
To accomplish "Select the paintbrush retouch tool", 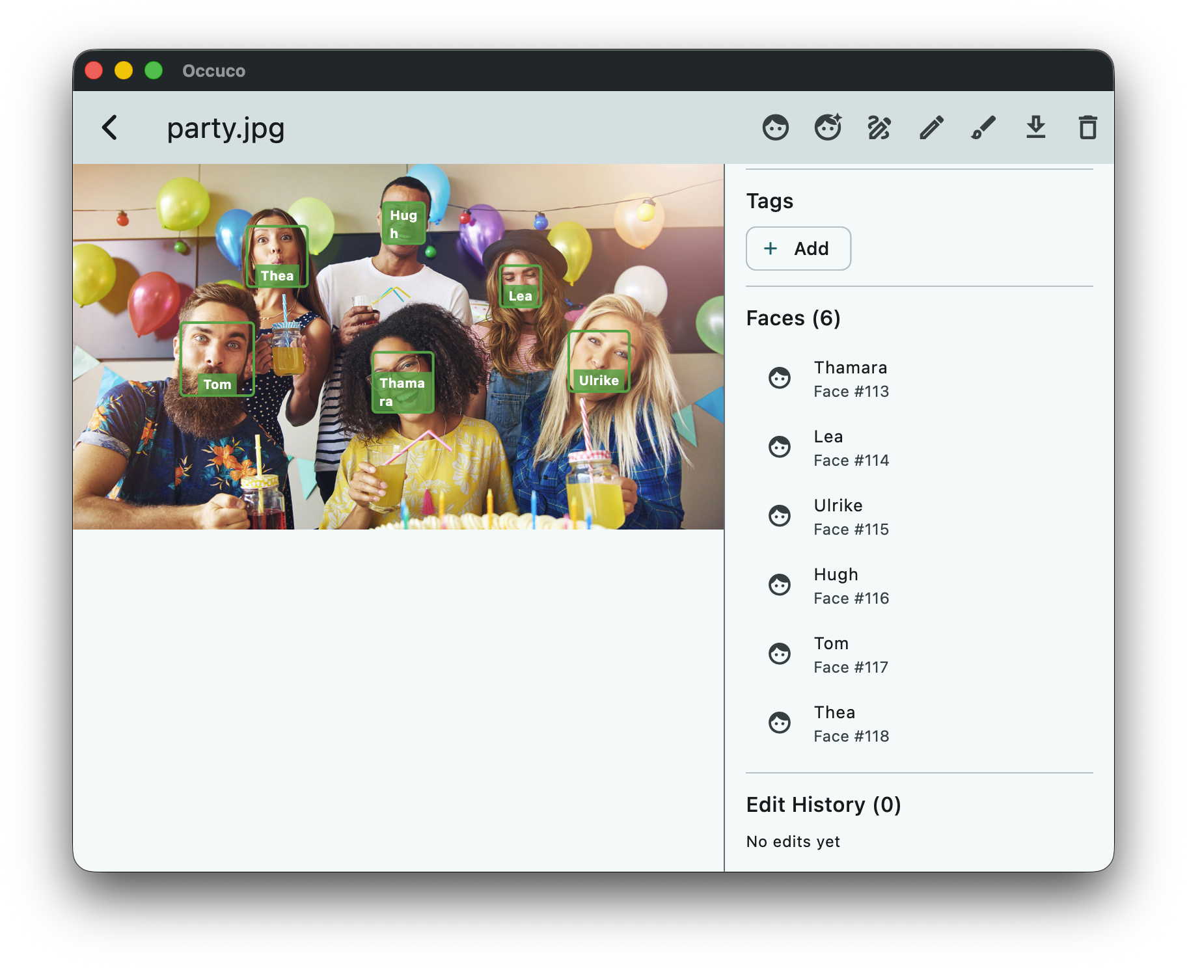I will (x=983, y=128).
